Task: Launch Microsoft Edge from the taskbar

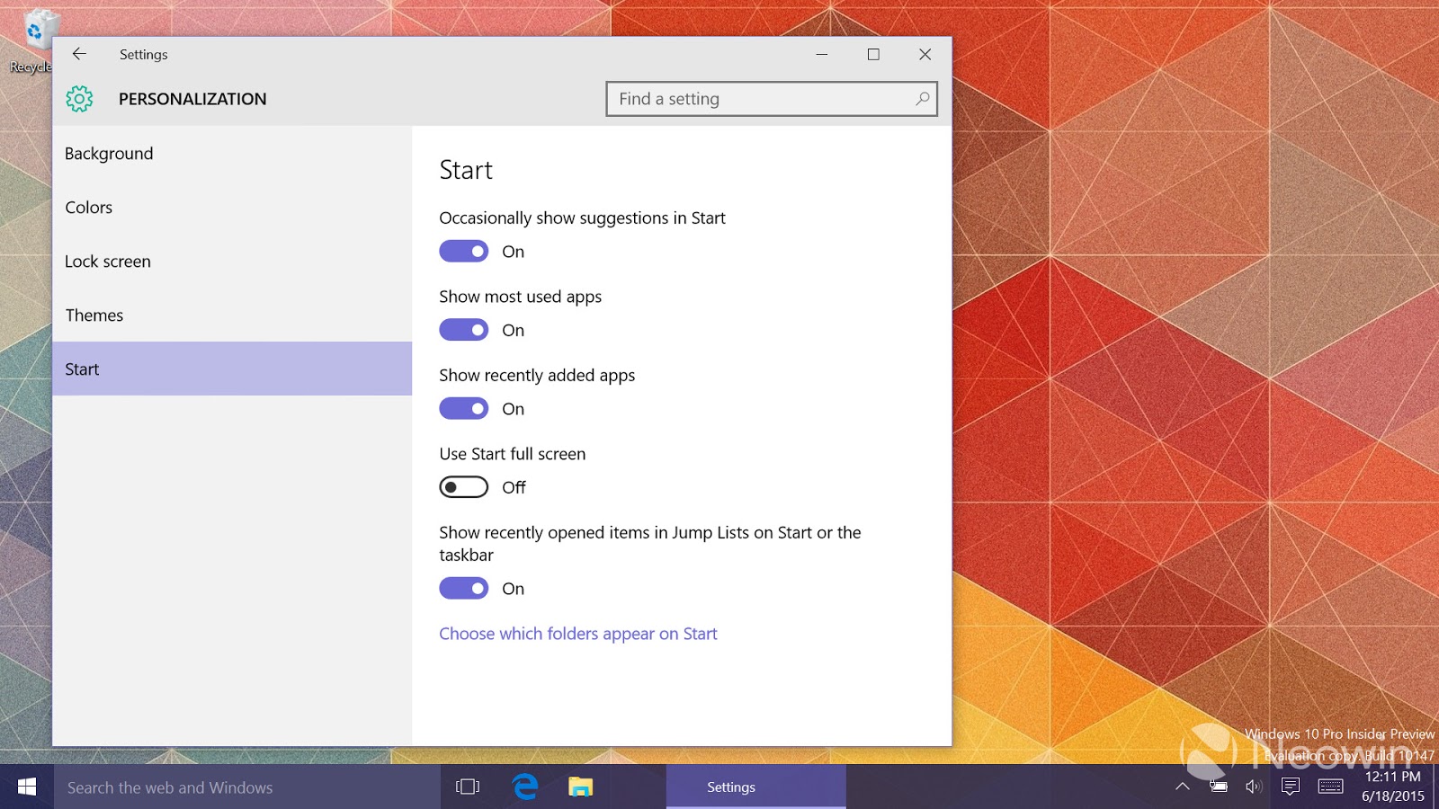Action: coord(525,787)
